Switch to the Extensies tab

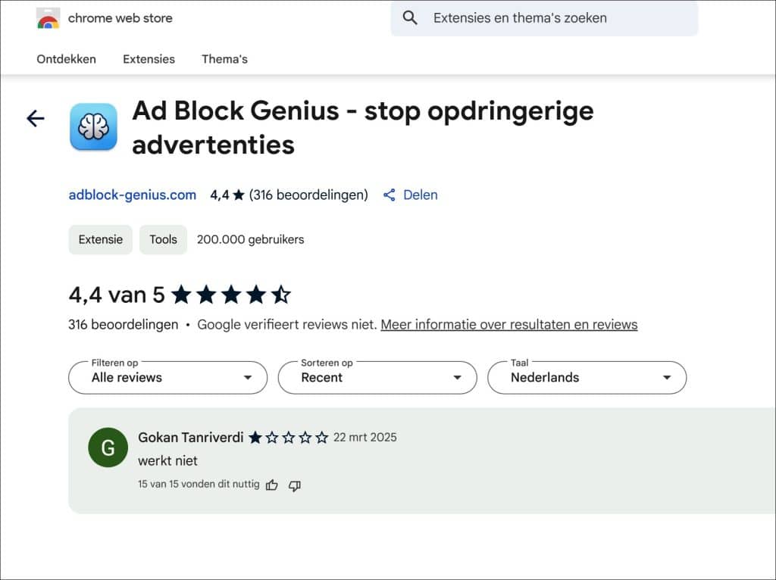[x=149, y=59]
